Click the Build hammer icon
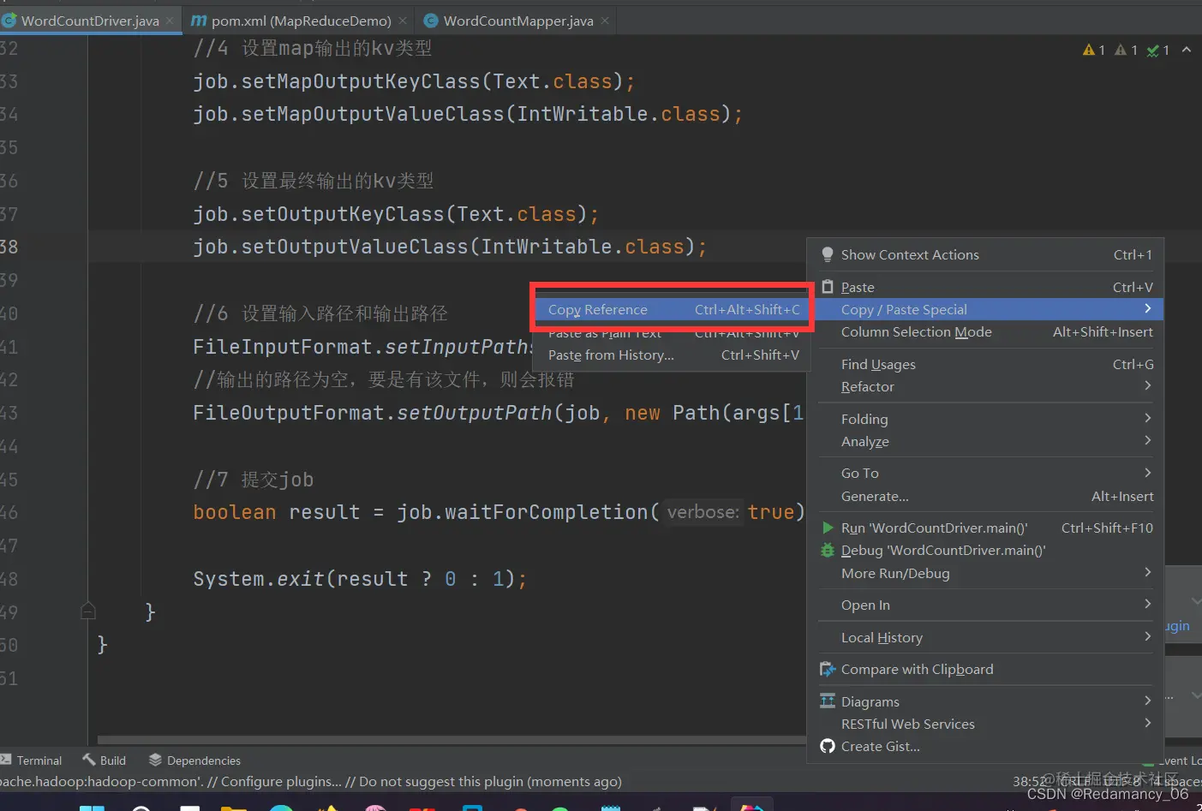1202x811 pixels. pos(89,760)
